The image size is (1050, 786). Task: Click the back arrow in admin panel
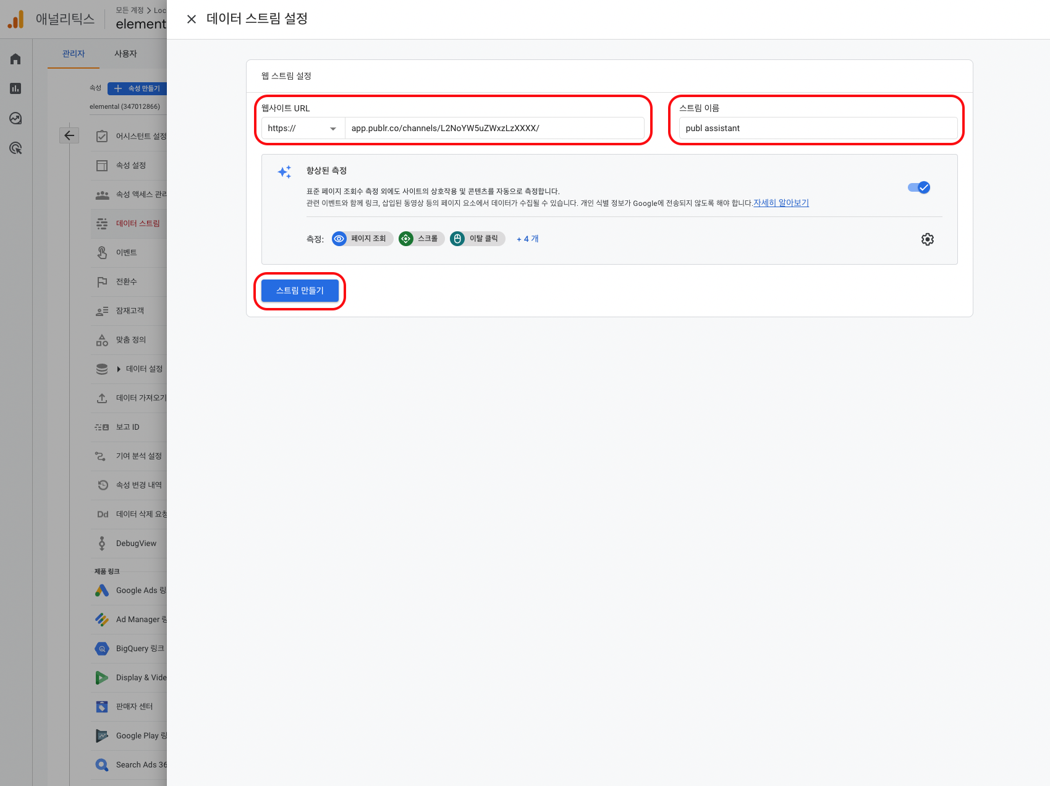pyautogui.click(x=69, y=135)
